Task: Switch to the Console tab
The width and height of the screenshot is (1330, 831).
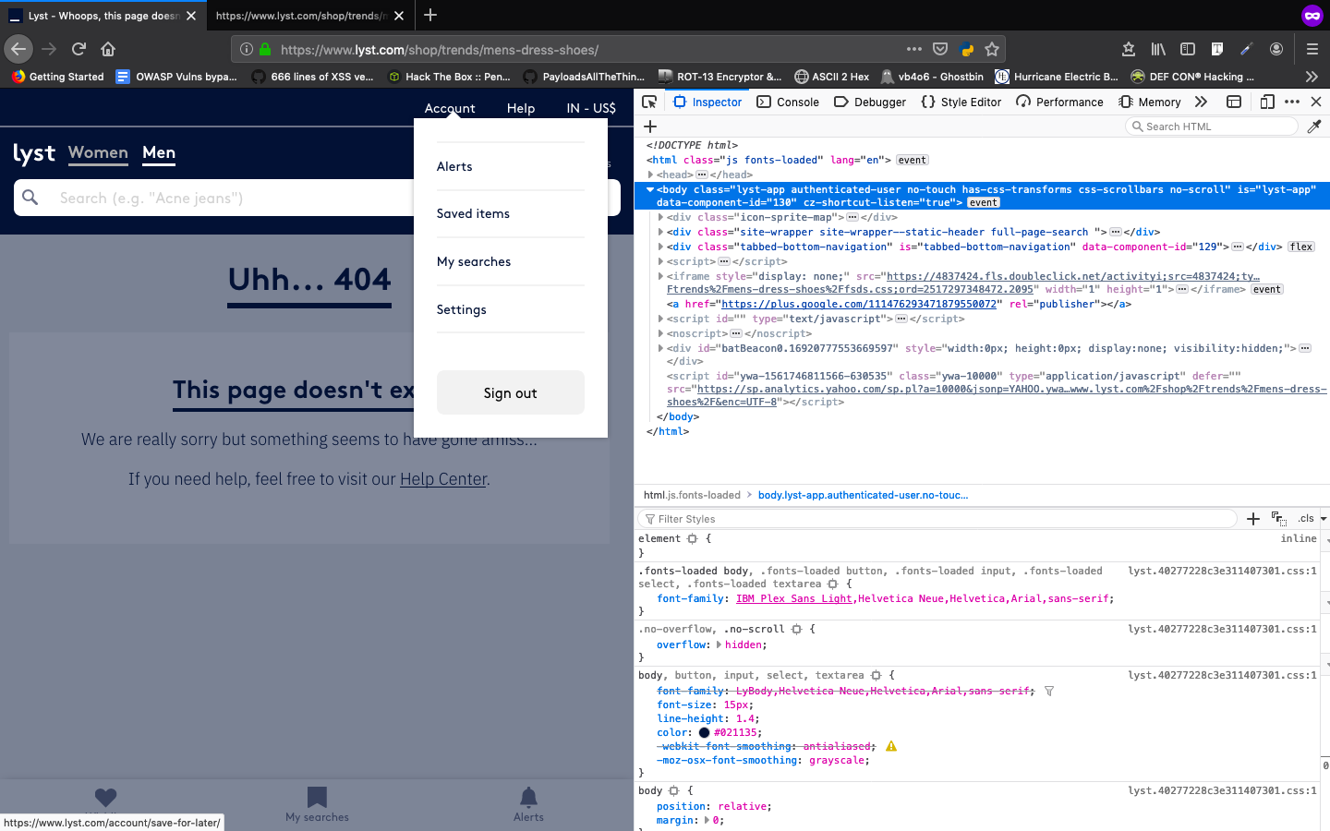Action: coord(788,102)
